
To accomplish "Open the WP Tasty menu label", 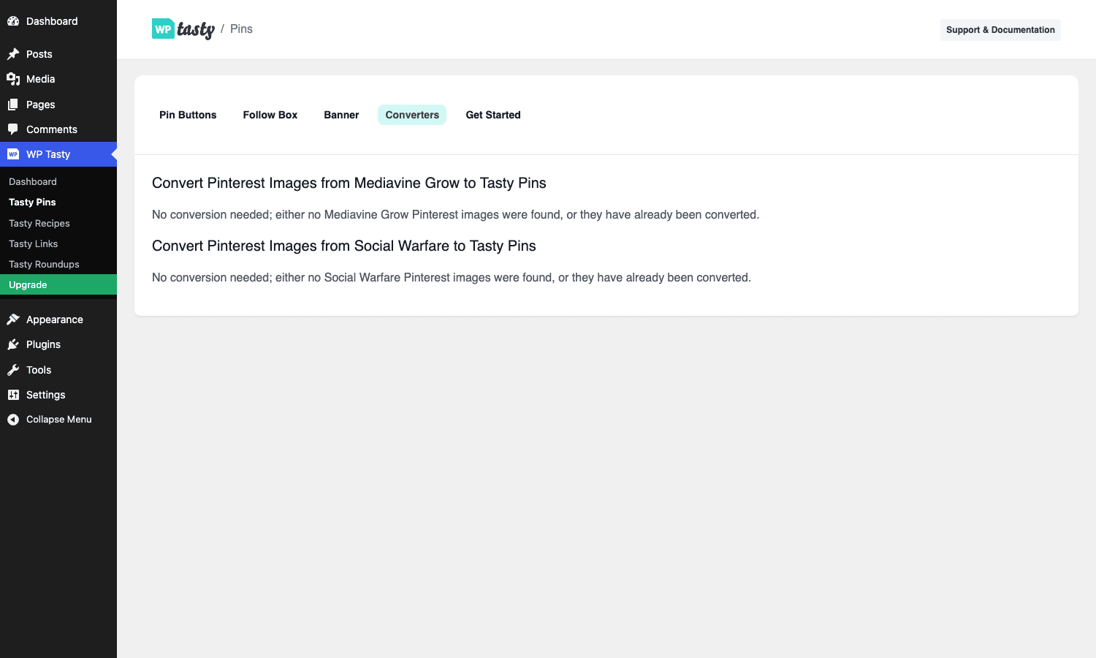I will coord(48,154).
